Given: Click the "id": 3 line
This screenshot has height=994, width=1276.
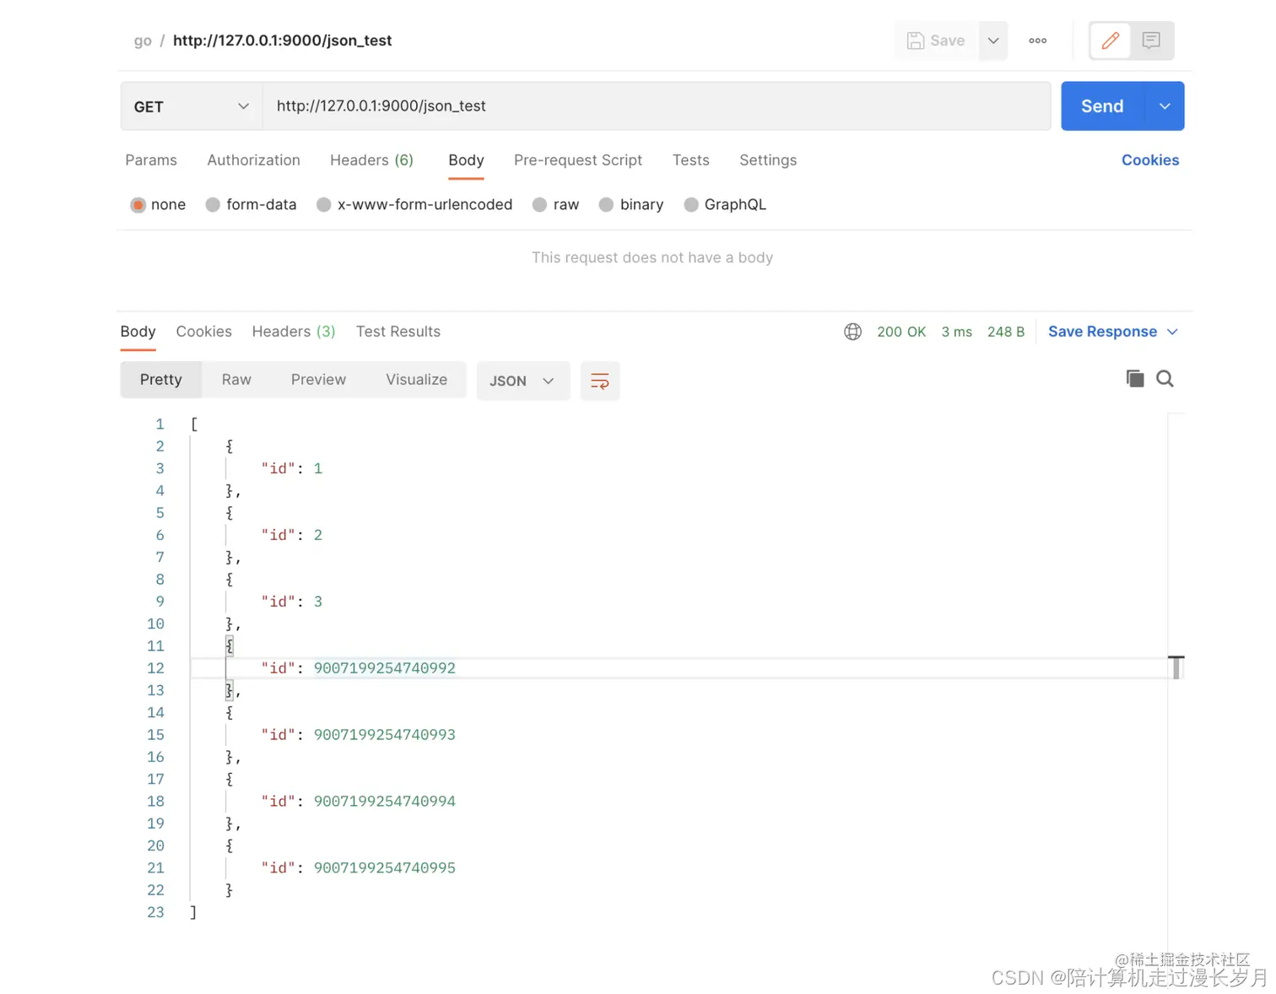Looking at the screenshot, I should [x=292, y=602].
